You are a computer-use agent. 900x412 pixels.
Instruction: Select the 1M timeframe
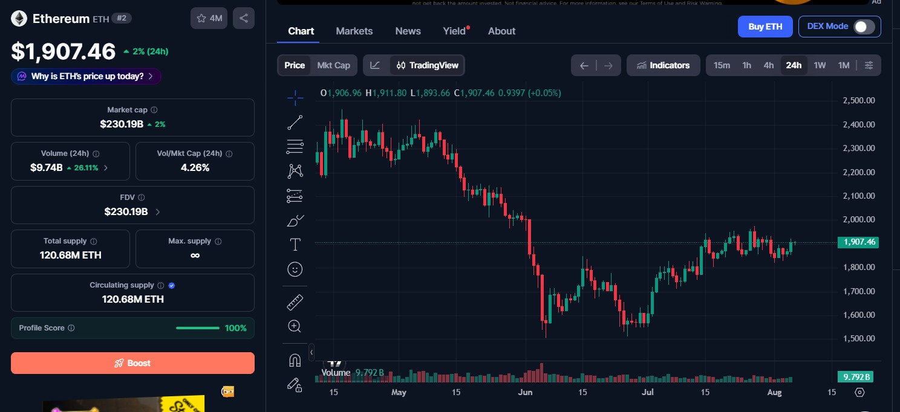[x=844, y=65]
